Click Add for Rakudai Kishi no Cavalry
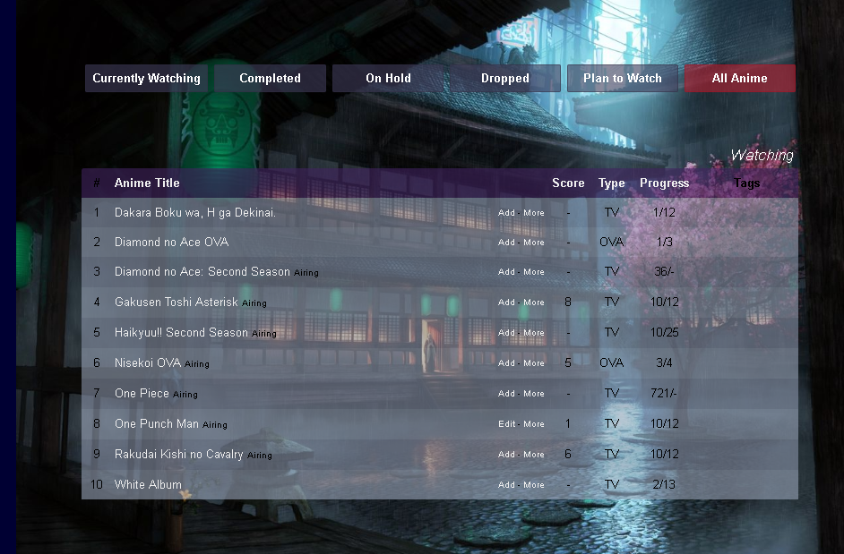This screenshot has width=844, height=554. coord(506,455)
